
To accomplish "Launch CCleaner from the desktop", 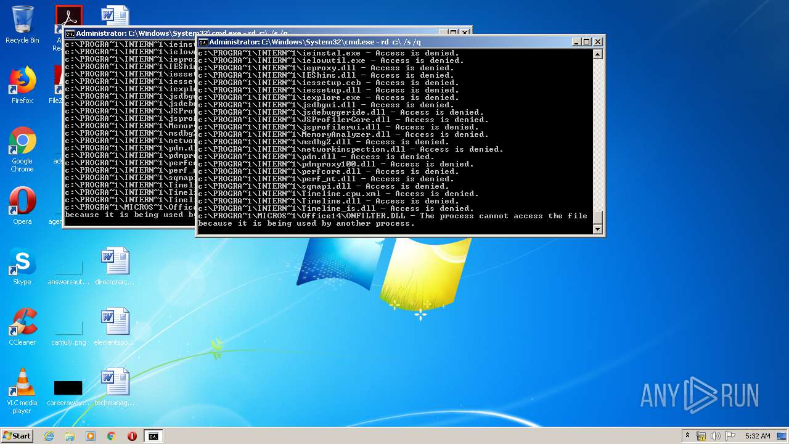I will pyautogui.click(x=22, y=327).
